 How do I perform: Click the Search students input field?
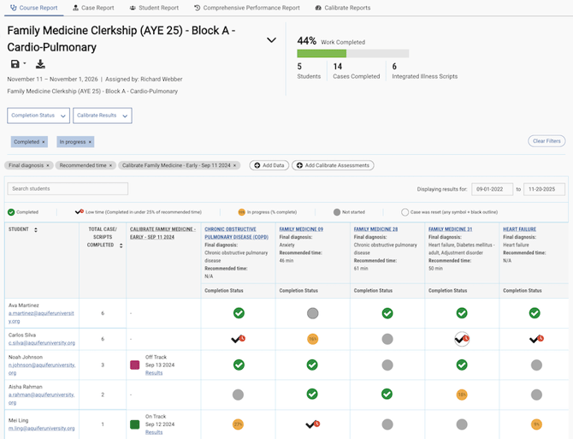point(68,188)
